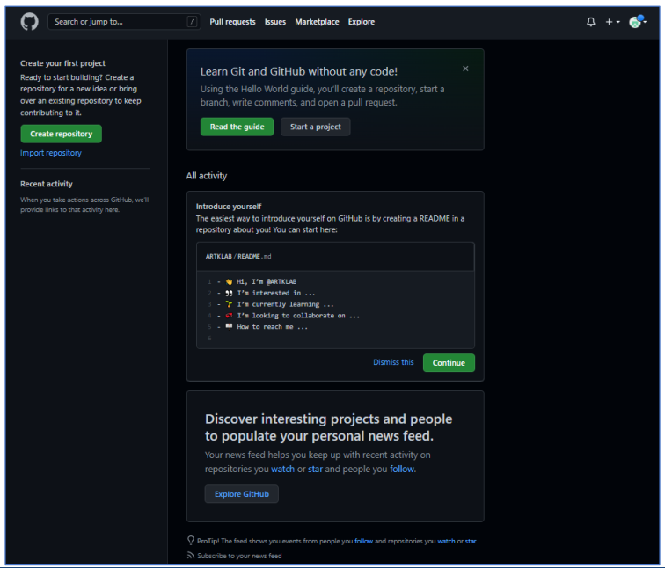The width and height of the screenshot is (665, 568).
Task: Click the seedling emoji on line 3
Action: pos(229,304)
